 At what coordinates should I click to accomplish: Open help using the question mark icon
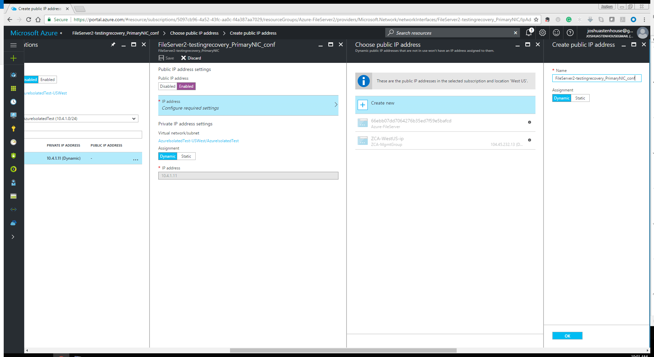[570, 33]
